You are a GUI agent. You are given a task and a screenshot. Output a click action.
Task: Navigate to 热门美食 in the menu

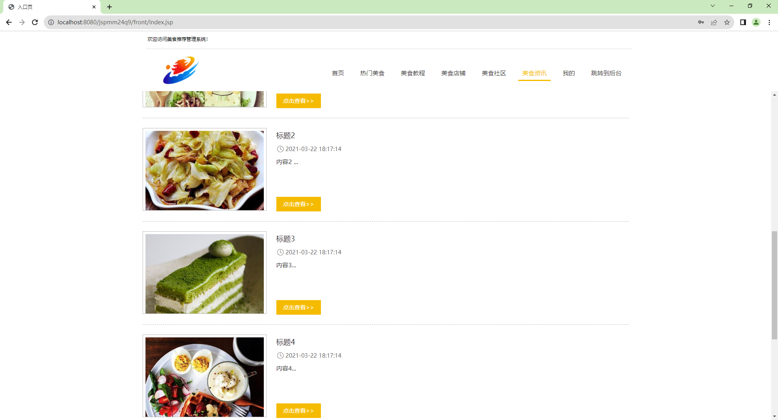click(372, 73)
